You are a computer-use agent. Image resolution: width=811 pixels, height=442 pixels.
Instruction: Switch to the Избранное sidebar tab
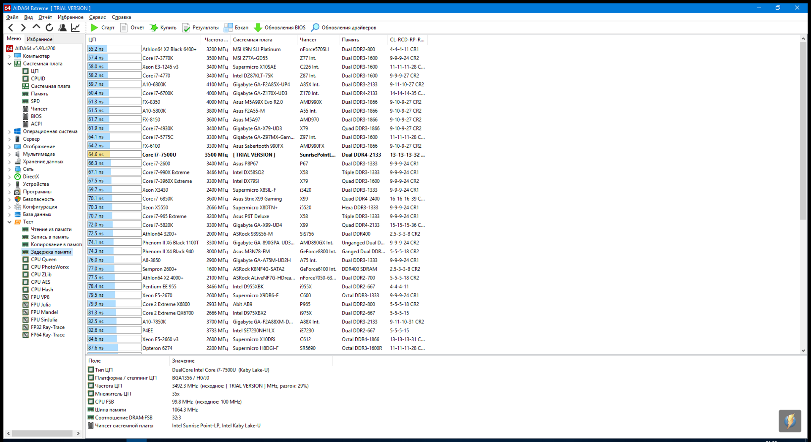[39, 39]
